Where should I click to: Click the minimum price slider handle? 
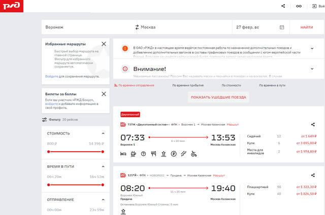(49, 152)
